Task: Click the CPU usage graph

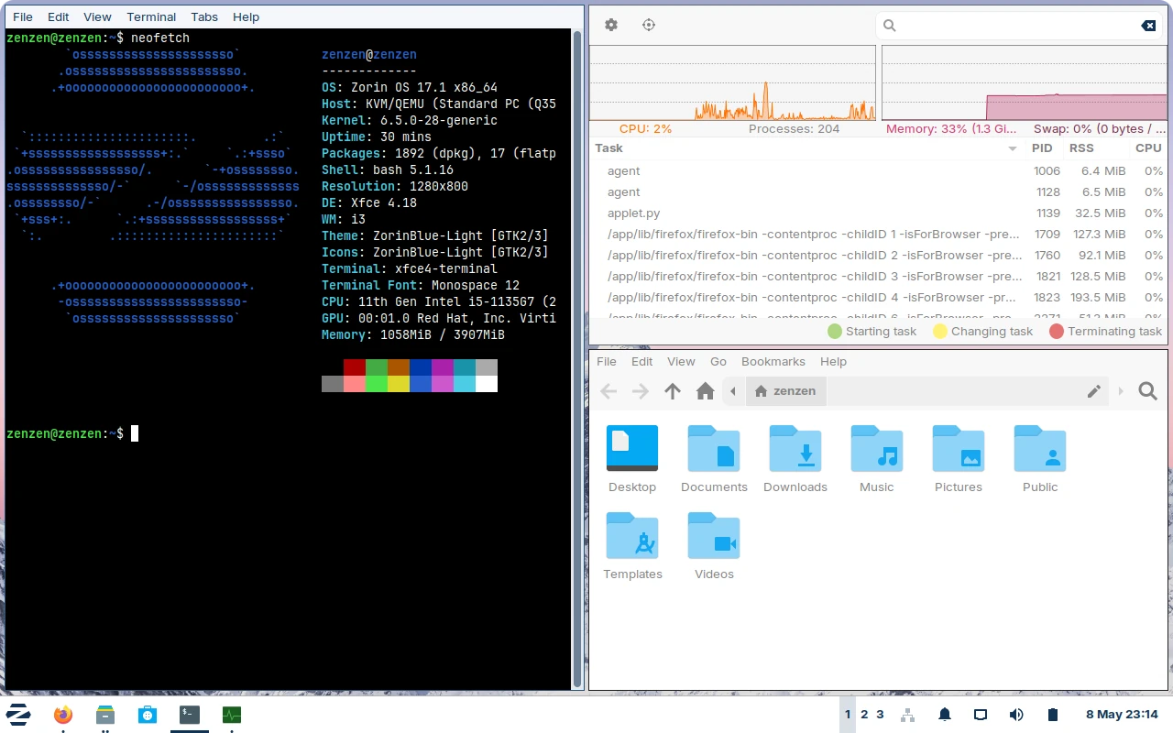Action: point(732,83)
